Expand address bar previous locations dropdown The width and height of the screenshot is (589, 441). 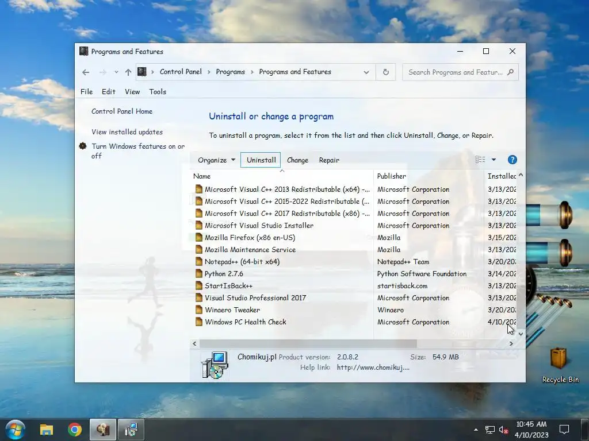point(366,72)
